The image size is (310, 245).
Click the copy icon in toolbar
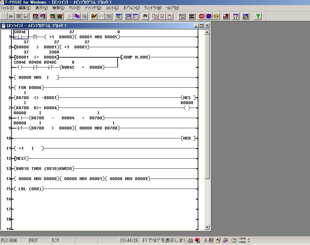click(77, 16)
